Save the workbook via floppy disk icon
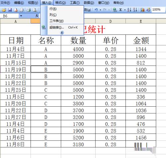 [x=10, y=10]
